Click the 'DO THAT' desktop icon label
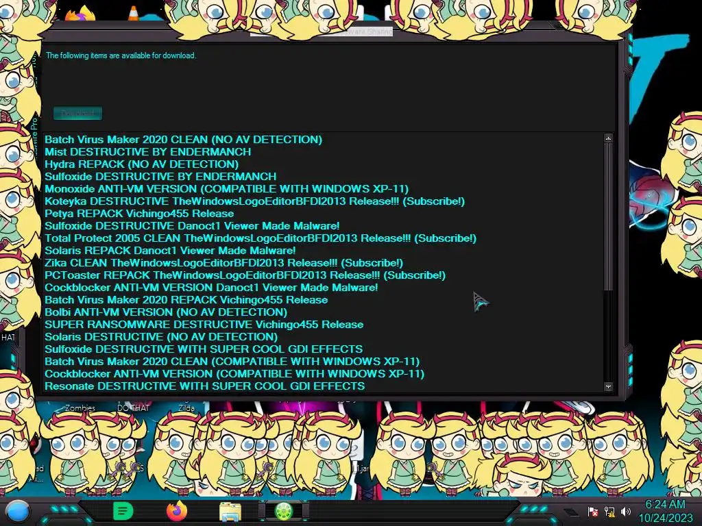This screenshot has height=526, width=702. [133, 408]
